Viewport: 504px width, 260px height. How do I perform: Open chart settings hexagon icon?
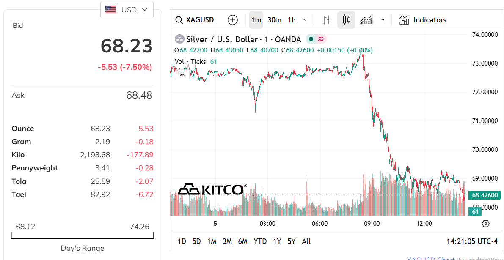486,223
